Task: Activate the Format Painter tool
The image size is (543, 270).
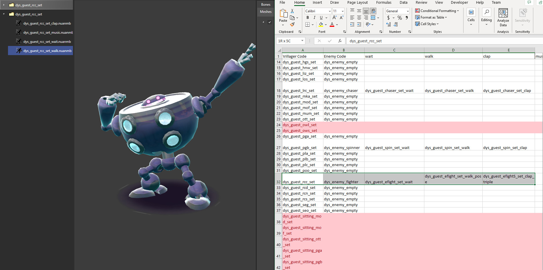Action: 292,25
